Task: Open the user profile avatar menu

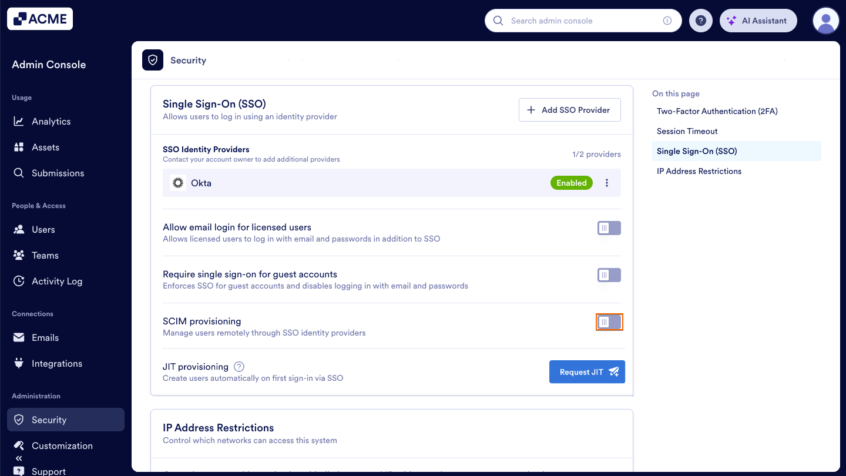Action: tap(825, 20)
